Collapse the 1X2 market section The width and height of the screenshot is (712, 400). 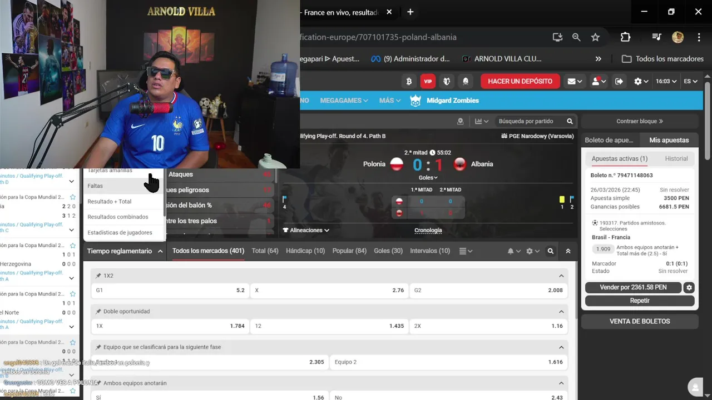(561, 276)
